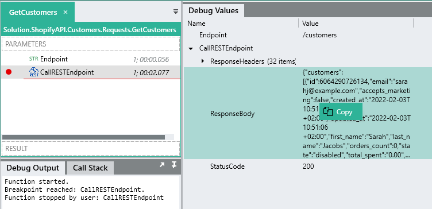Click the copy icon inside the Copy button
The height and width of the screenshot is (209, 432).
pos(328,111)
